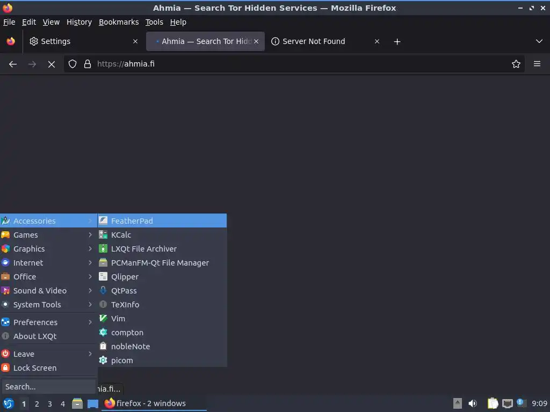550x412 pixels.
Task: Launch KCalc calculator
Action: [x=162, y=235]
